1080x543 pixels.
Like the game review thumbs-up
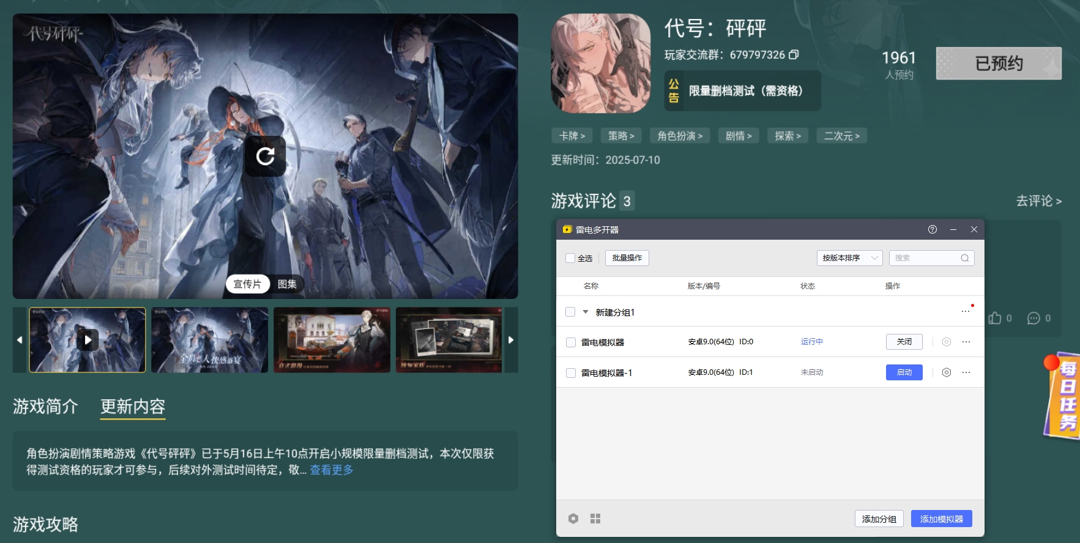point(995,318)
